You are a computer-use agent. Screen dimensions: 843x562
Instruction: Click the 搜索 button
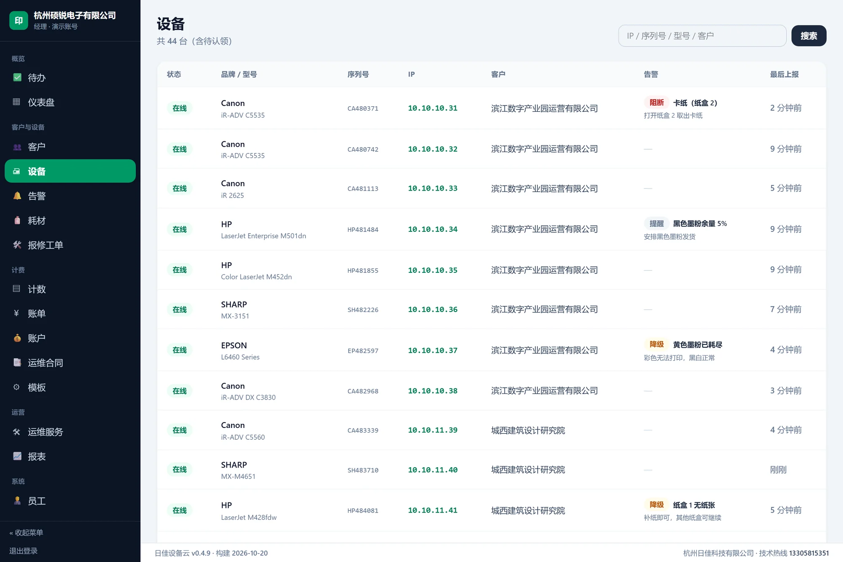(808, 36)
